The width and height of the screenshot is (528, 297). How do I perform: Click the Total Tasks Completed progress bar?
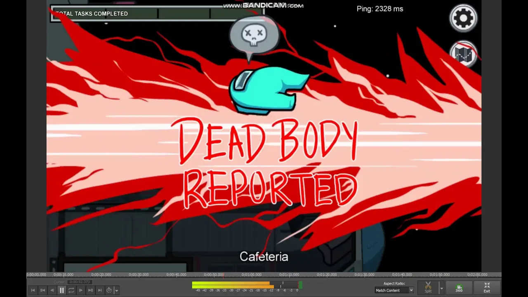click(157, 14)
